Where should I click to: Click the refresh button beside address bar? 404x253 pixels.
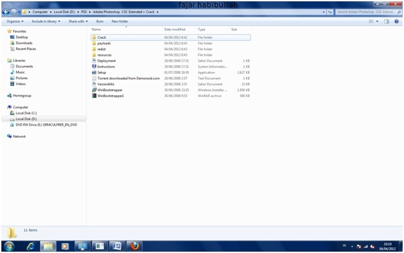[x=330, y=12]
